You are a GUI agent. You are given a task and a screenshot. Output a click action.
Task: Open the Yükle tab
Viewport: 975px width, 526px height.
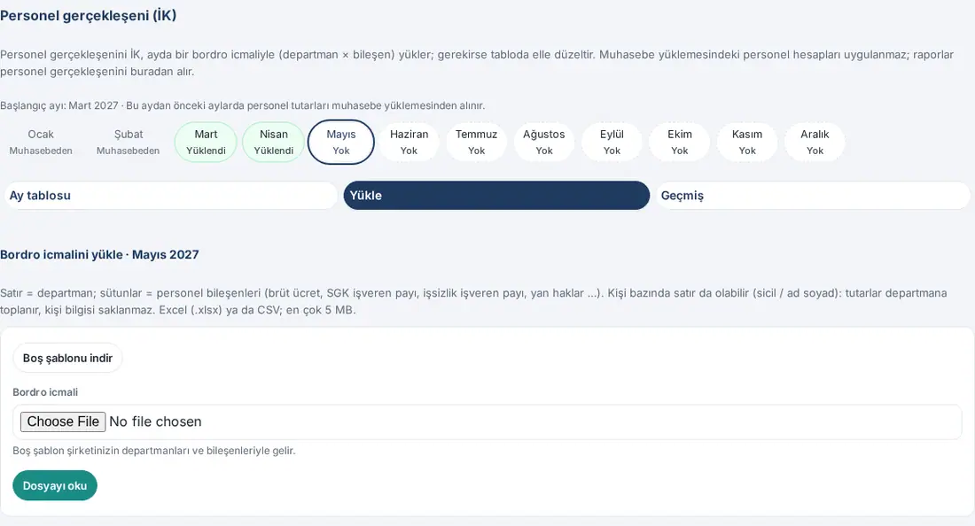click(496, 196)
